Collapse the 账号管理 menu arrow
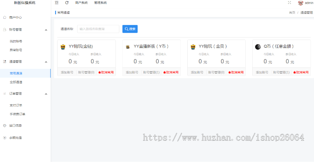Screen dimensions: 314x162 [x=46, y=30]
